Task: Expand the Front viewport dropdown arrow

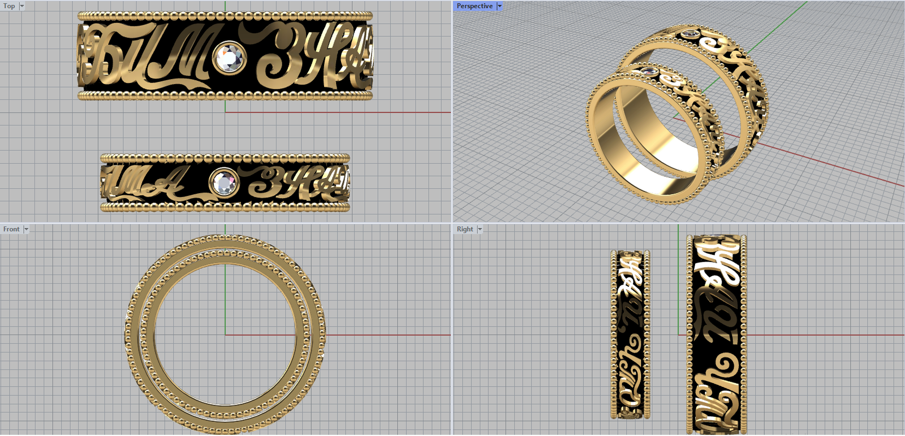Action: [26, 229]
